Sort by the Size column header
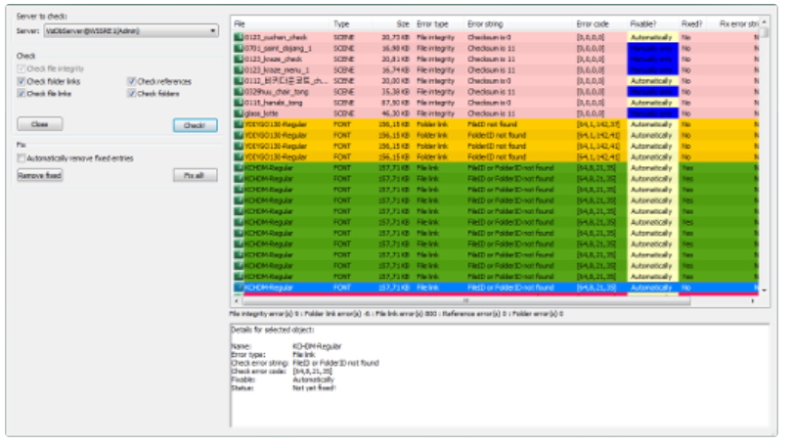Image resolution: width=792 pixels, height=444 pixels. (393, 23)
